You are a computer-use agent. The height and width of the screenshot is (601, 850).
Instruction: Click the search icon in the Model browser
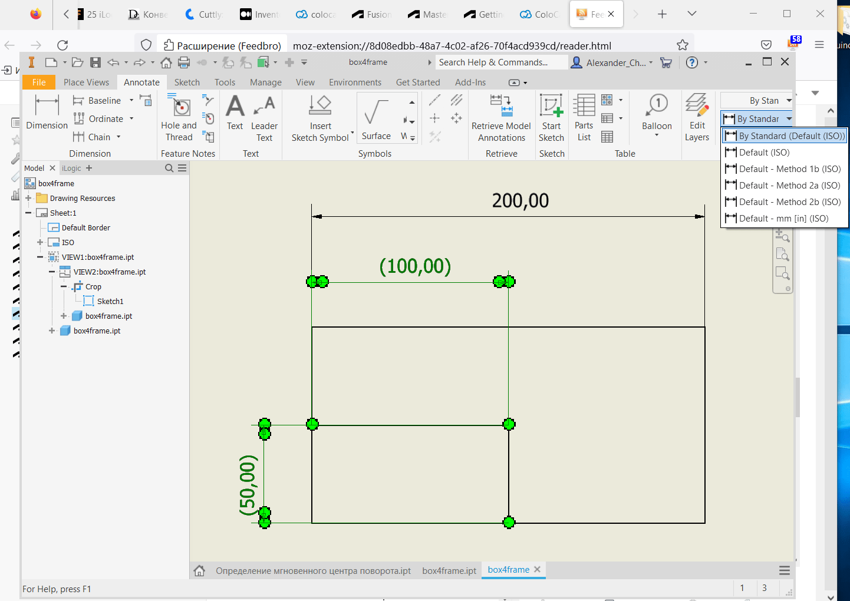click(169, 169)
